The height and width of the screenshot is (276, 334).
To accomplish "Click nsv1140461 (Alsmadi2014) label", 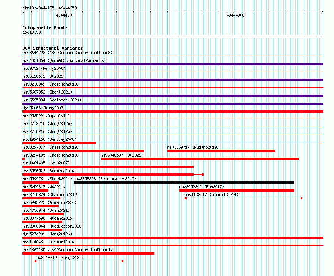I will [x=50, y=242].
